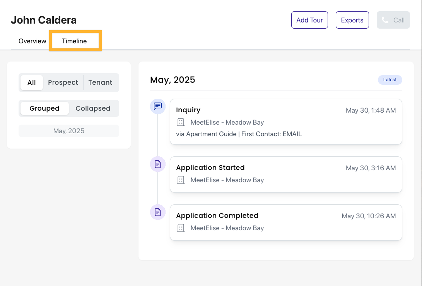The image size is (422, 286).
Task: Click the Add Tour button
Action: pos(309,20)
